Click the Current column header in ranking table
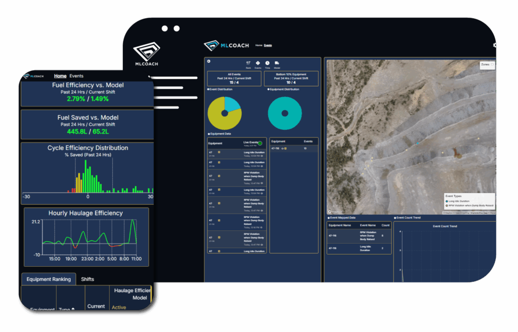 coord(96,307)
